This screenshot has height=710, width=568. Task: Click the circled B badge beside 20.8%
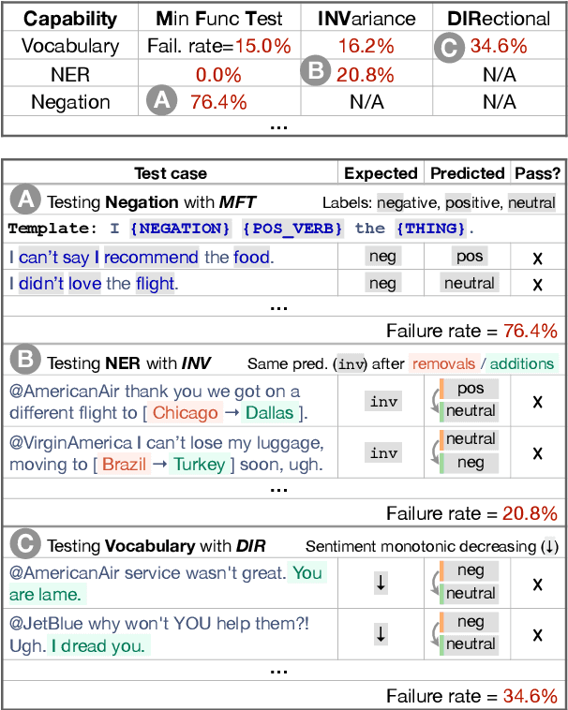click(314, 73)
